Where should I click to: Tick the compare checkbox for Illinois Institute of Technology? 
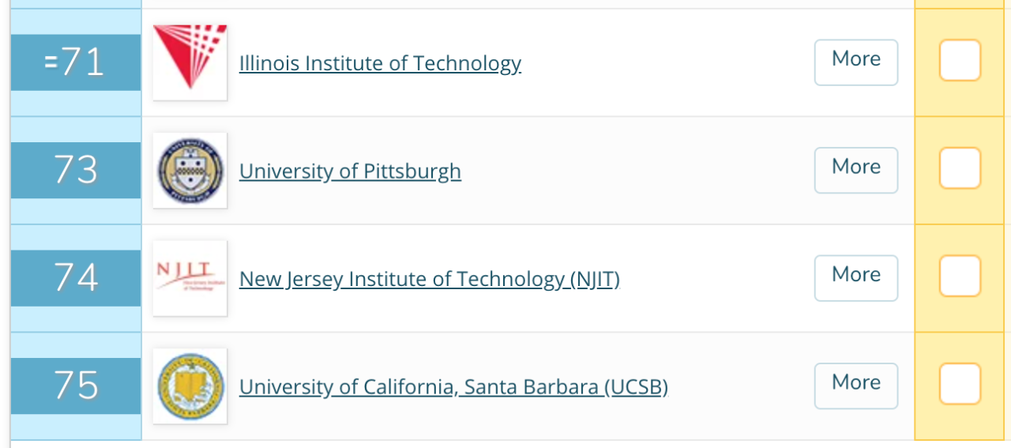tap(960, 61)
